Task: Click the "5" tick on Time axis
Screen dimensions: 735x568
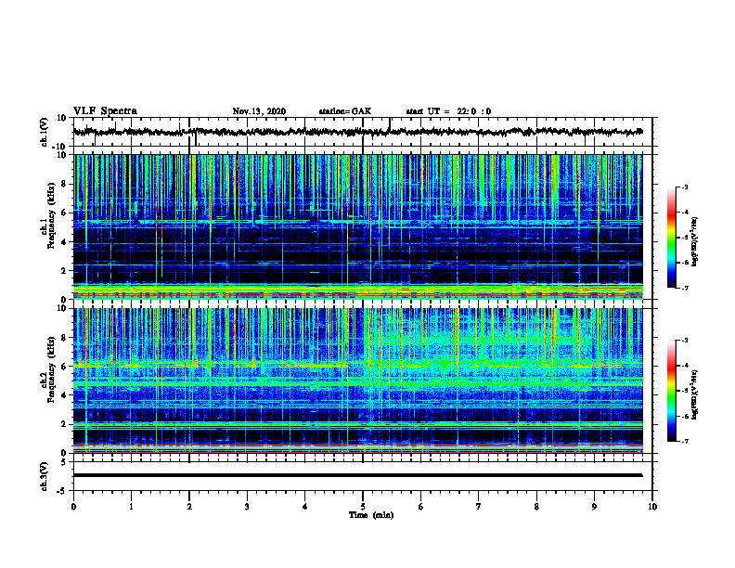Action: click(363, 507)
